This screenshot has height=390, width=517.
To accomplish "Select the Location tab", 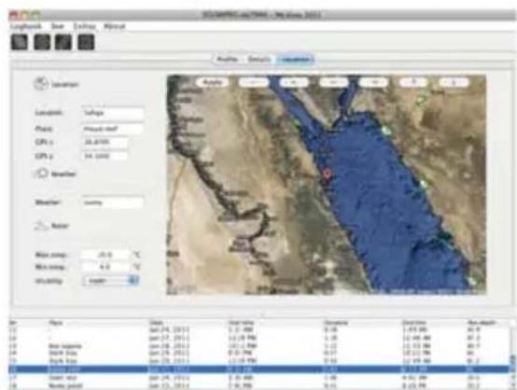I will coord(296,60).
